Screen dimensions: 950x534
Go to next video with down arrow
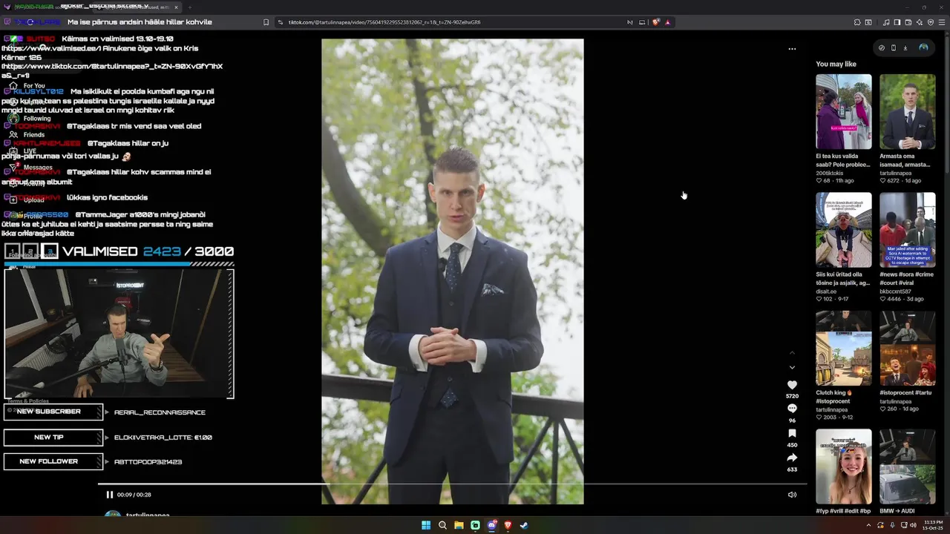[792, 367]
